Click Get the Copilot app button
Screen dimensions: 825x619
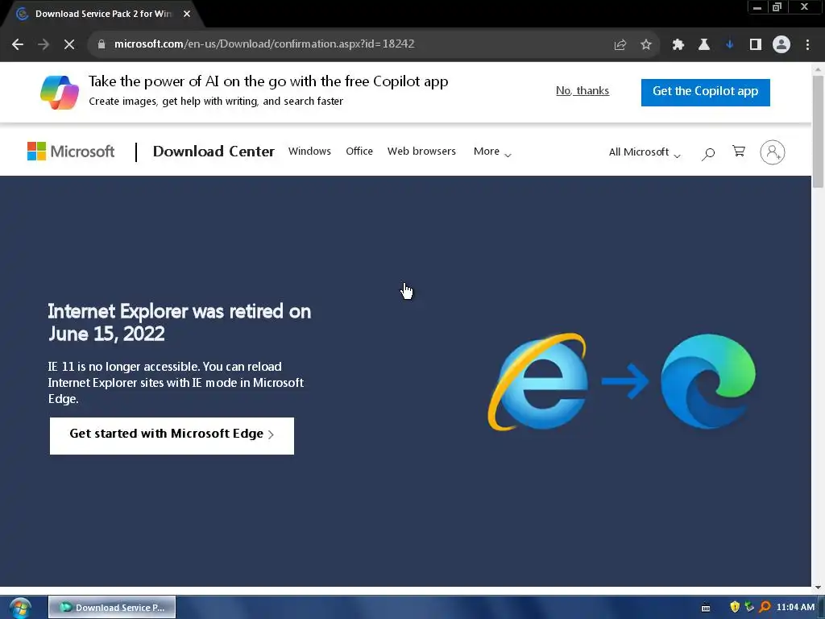click(x=705, y=92)
